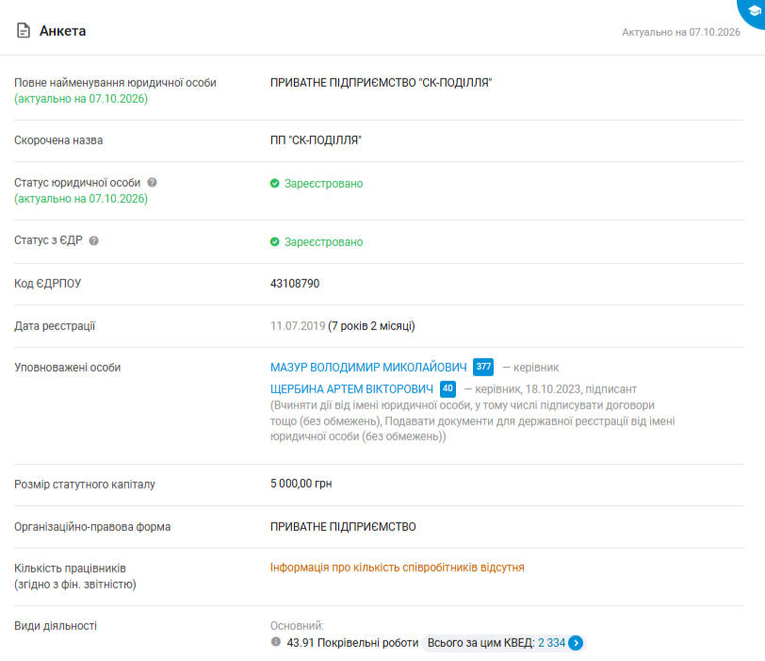The image size is (765, 661).
Task: Click the Розмір статутного капіталу label
Action: click(x=85, y=485)
